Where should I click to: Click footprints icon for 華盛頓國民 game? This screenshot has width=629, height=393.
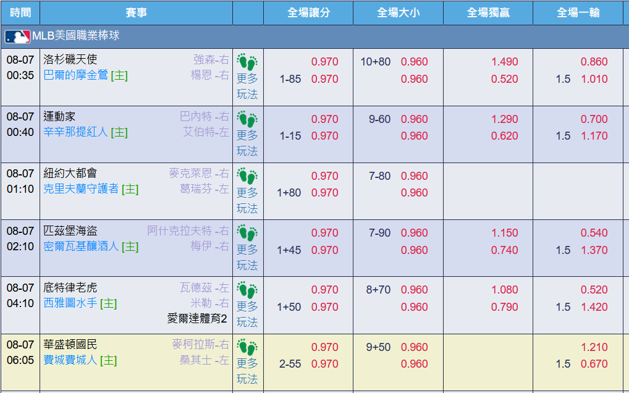[247, 347]
